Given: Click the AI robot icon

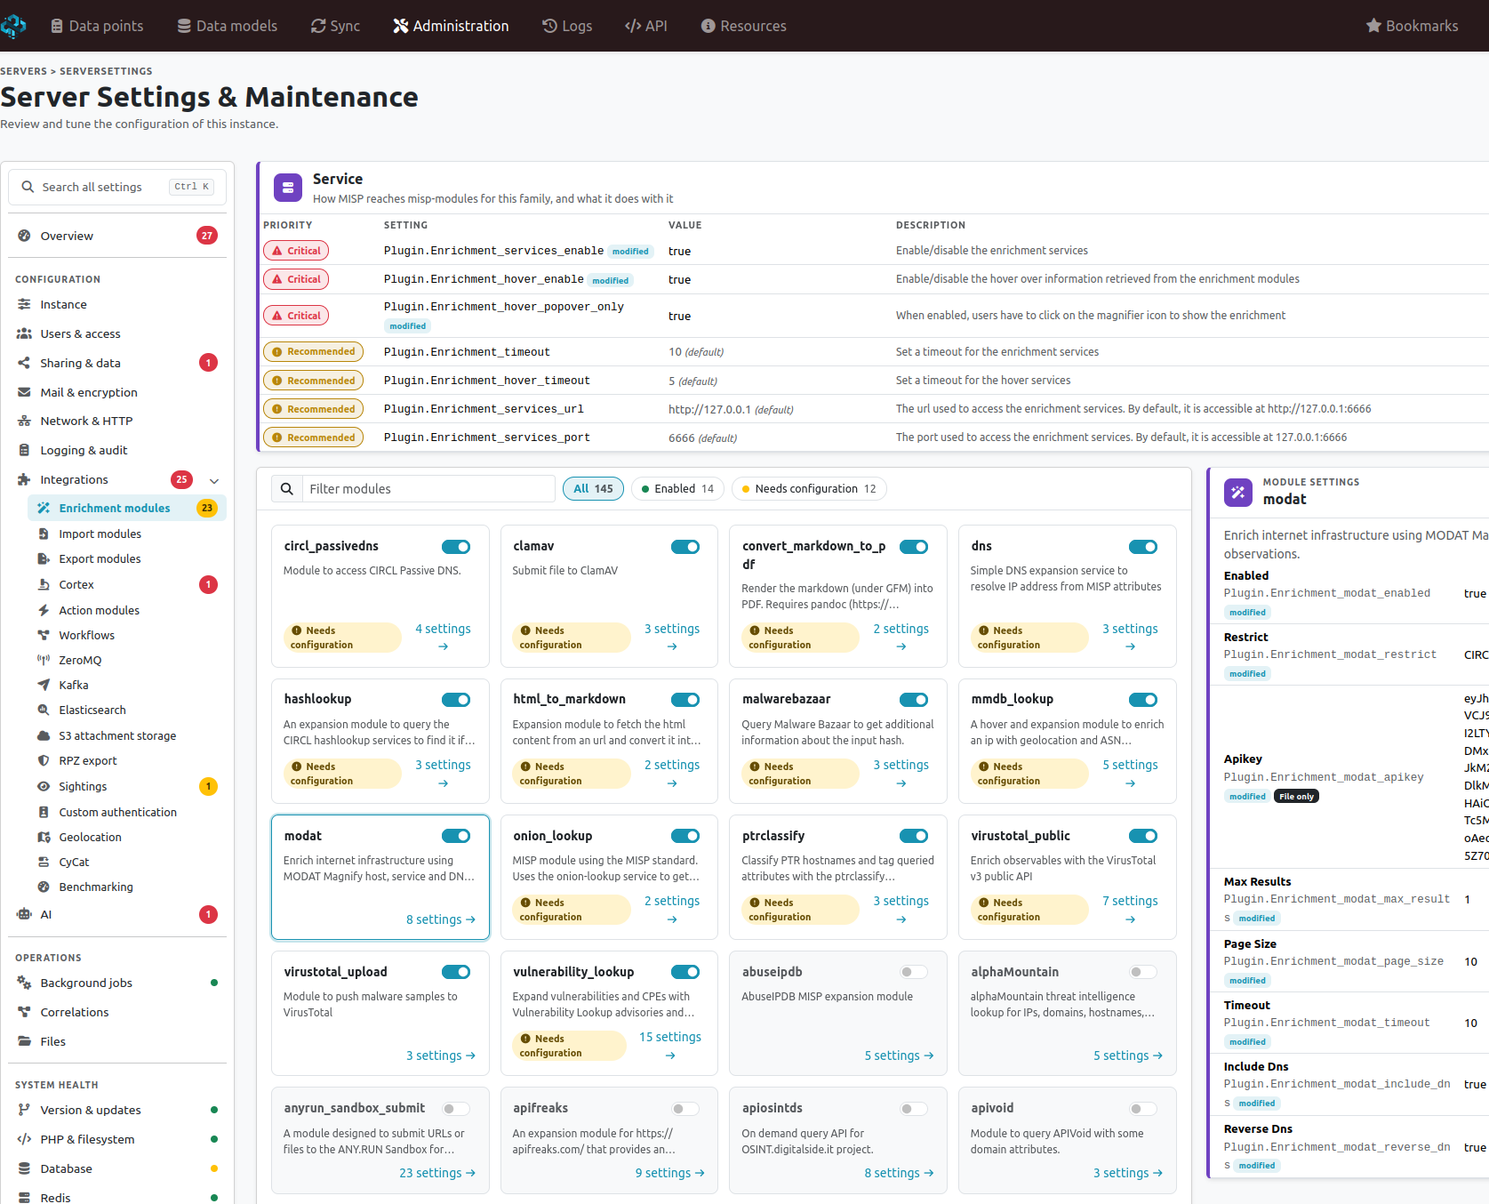Looking at the screenshot, I should point(24,914).
